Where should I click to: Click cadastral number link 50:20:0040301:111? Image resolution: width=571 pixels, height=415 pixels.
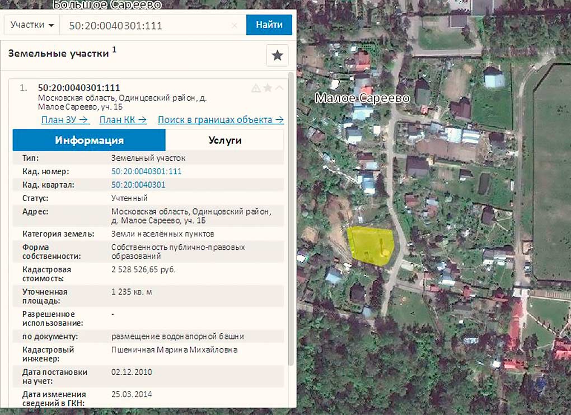pyautogui.click(x=147, y=171)
